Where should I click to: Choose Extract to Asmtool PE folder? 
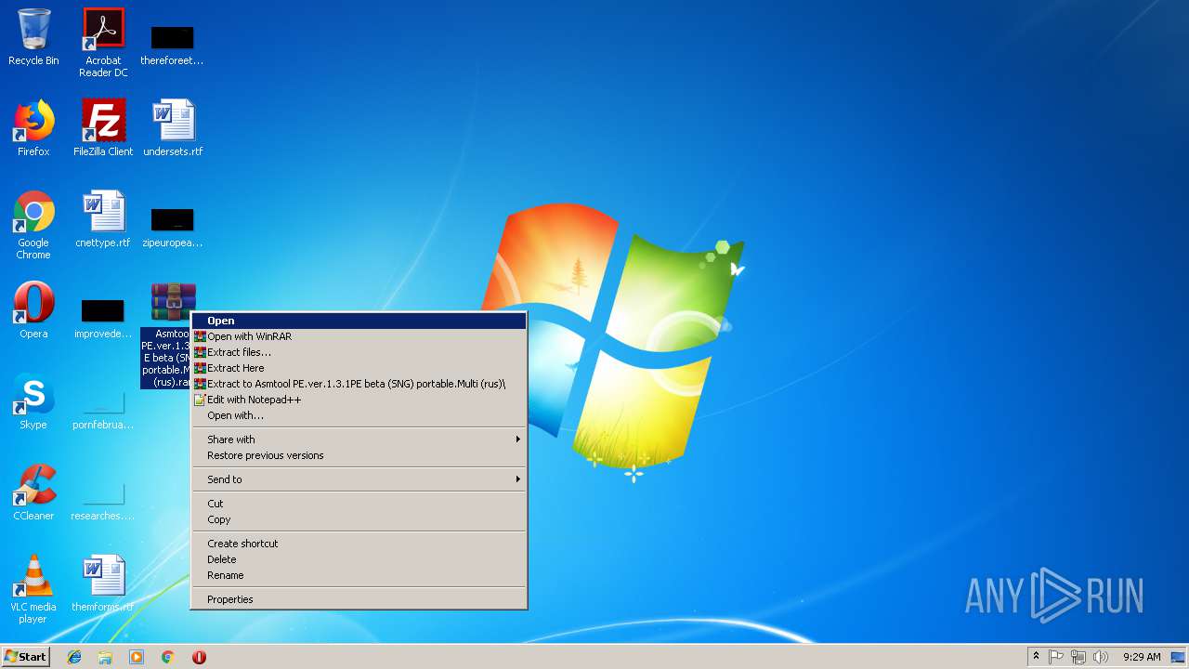[x=359, y=384]
